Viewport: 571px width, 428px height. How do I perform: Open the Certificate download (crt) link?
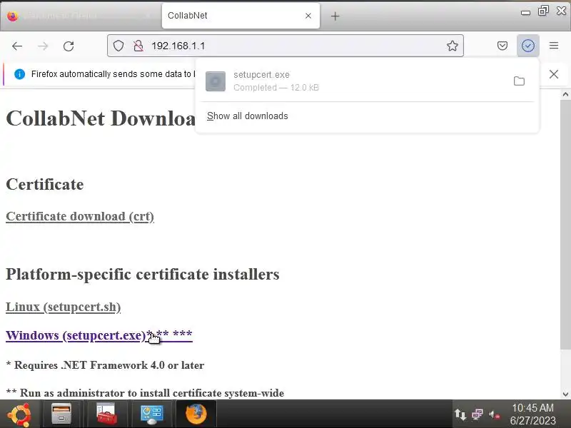pyautogui.click(x=80, y=216)
